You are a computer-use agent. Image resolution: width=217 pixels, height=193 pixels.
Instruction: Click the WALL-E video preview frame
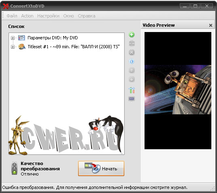point(178,90)
